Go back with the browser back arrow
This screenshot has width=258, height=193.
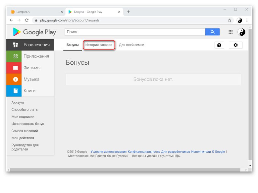11,20
